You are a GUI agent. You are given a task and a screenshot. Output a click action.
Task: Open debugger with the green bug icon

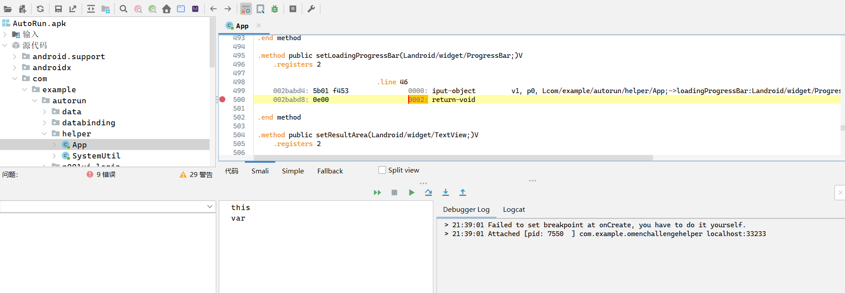click(x=275, y=9)
